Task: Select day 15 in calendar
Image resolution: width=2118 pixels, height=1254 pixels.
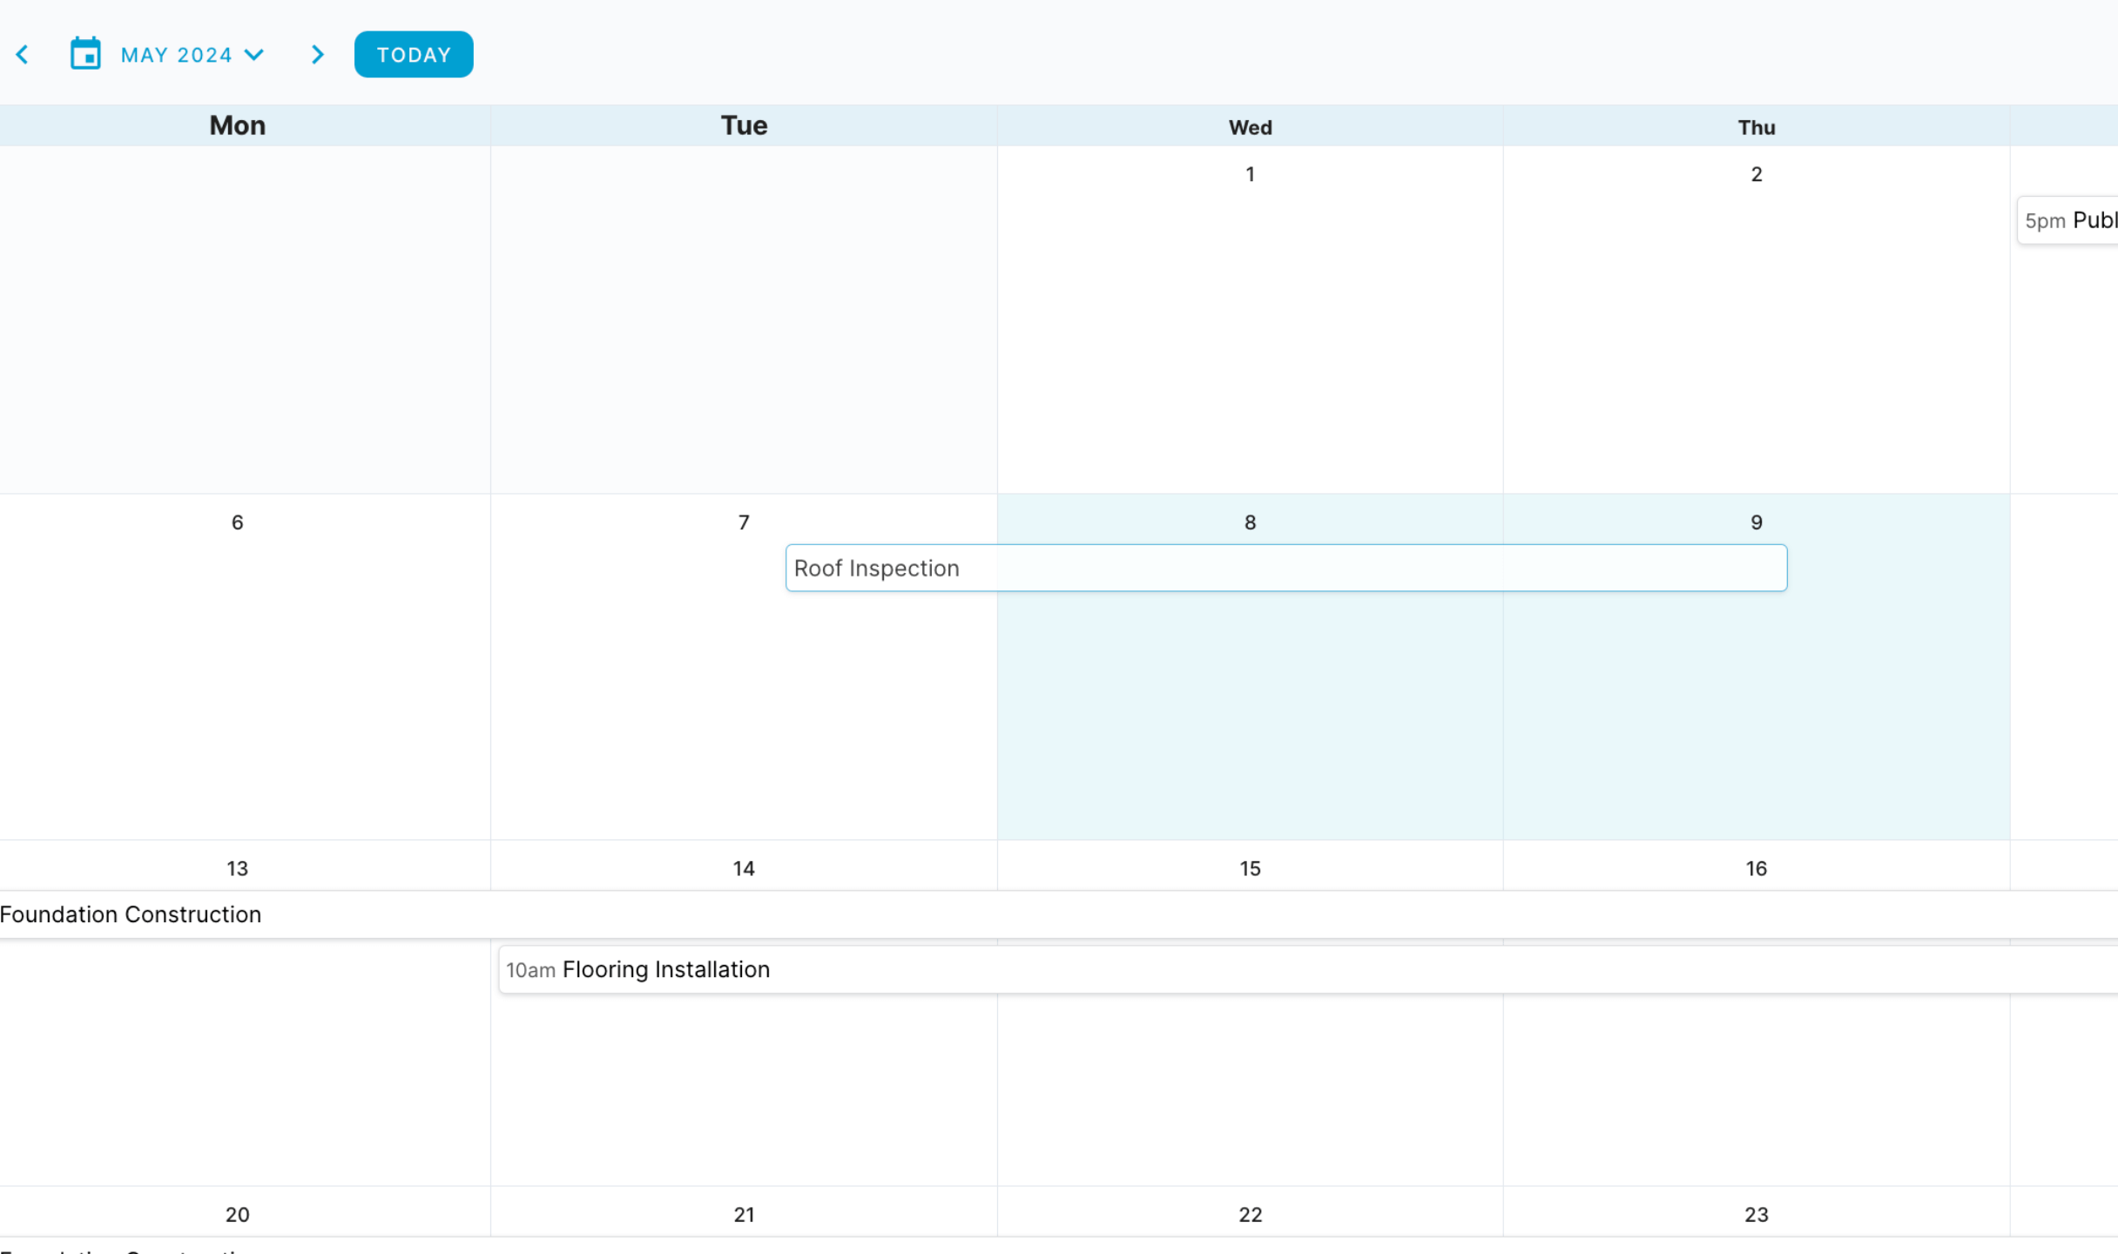Action: tap(1251, 868)
